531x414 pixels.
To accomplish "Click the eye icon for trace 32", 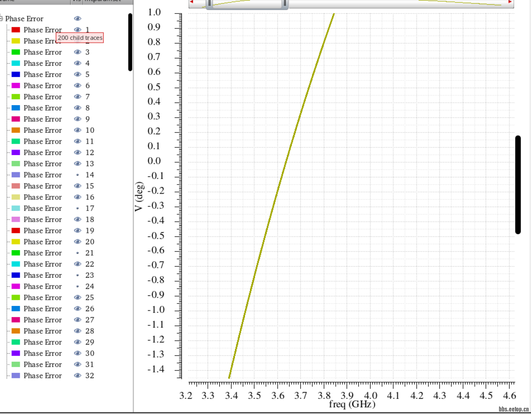I will 77,375.
